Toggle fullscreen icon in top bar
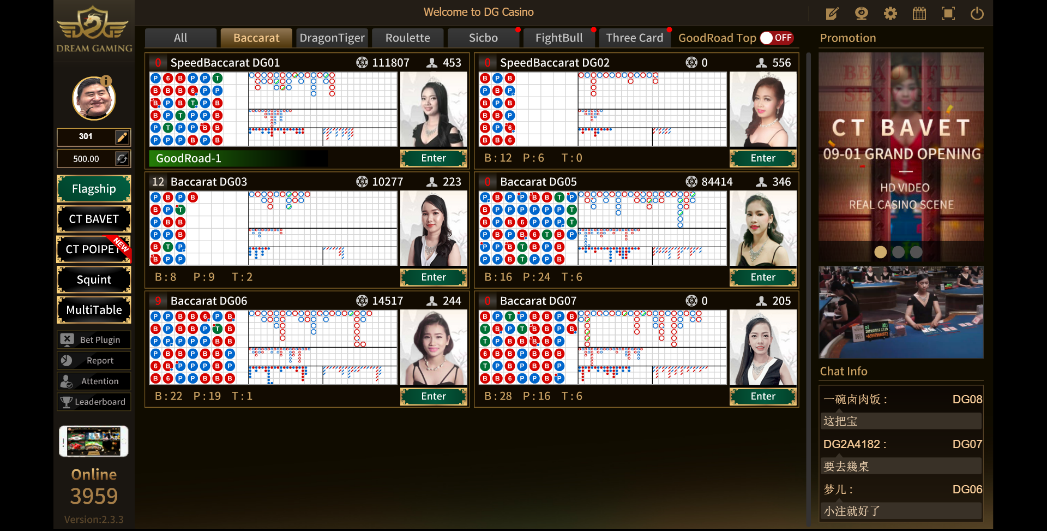1047x531 pixels. click(948, 14)
